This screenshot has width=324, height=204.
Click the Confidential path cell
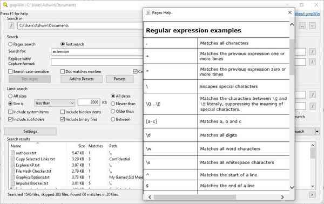120,159
